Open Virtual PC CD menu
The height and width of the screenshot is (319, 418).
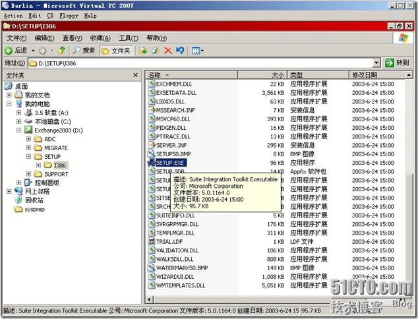coord(50,16)
